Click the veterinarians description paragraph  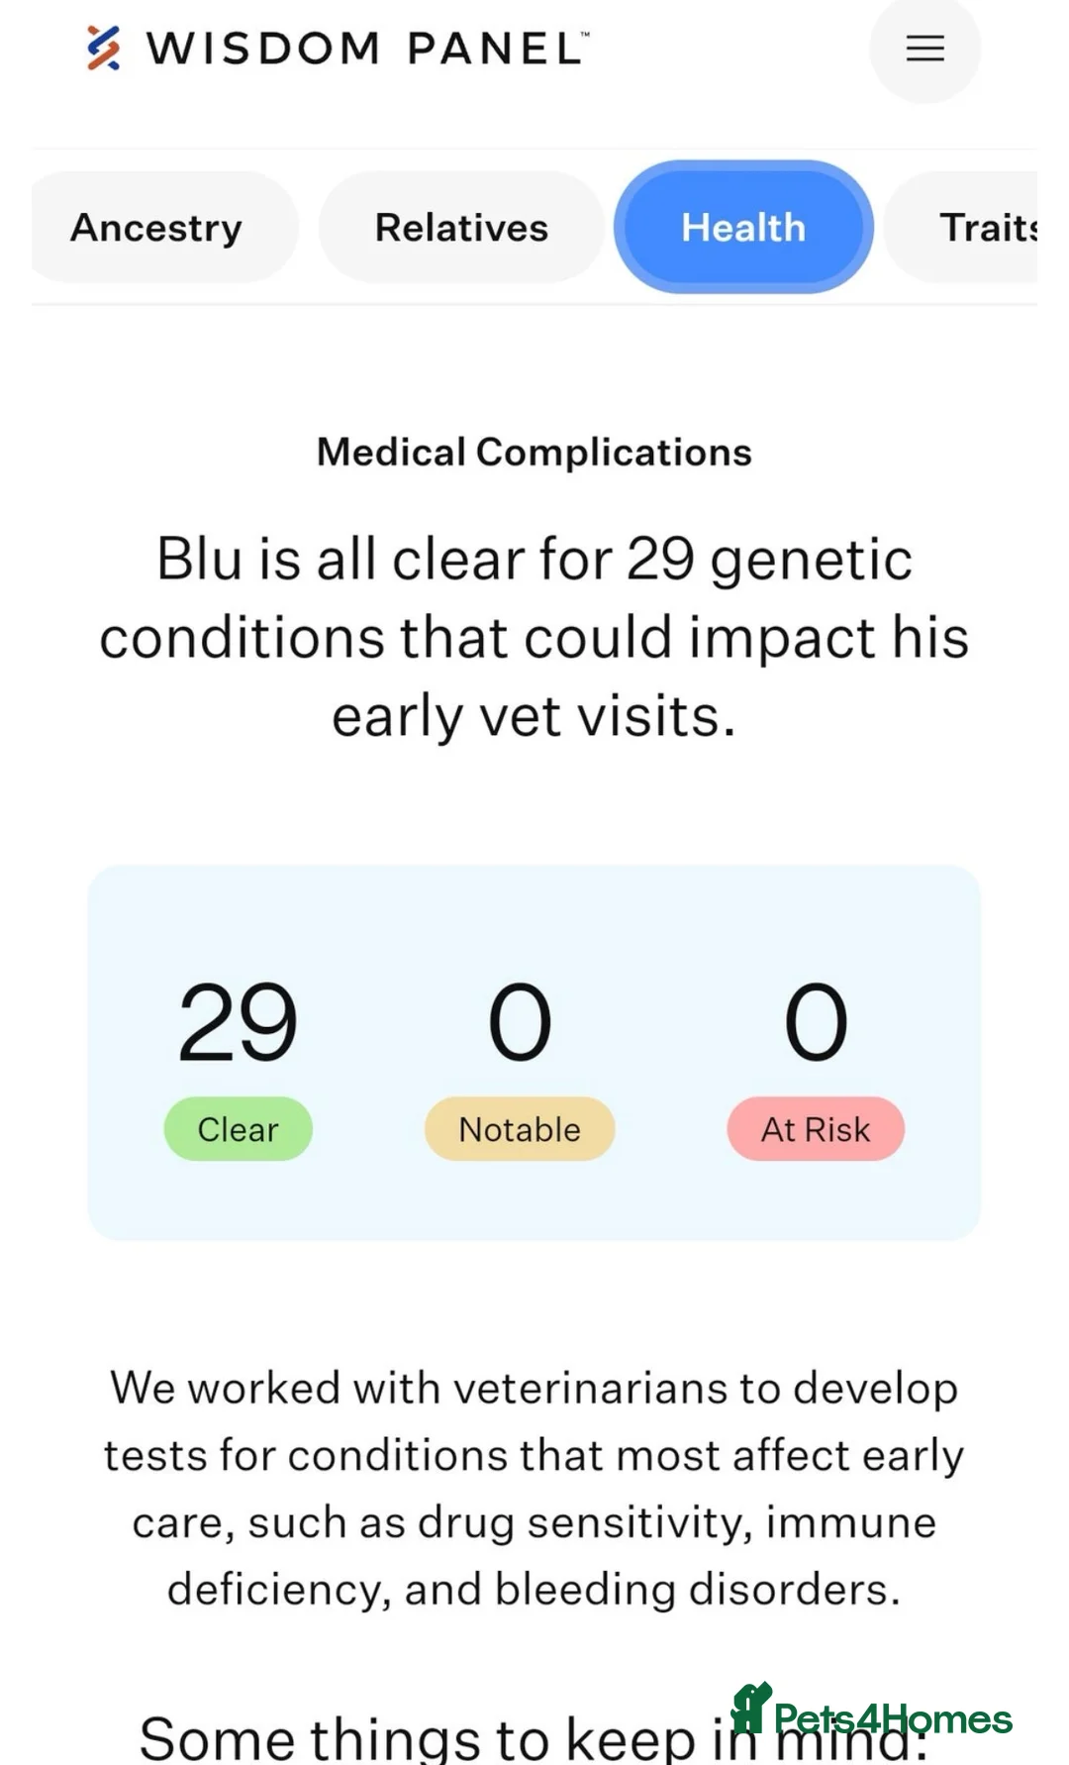(x=534, y=1488)
